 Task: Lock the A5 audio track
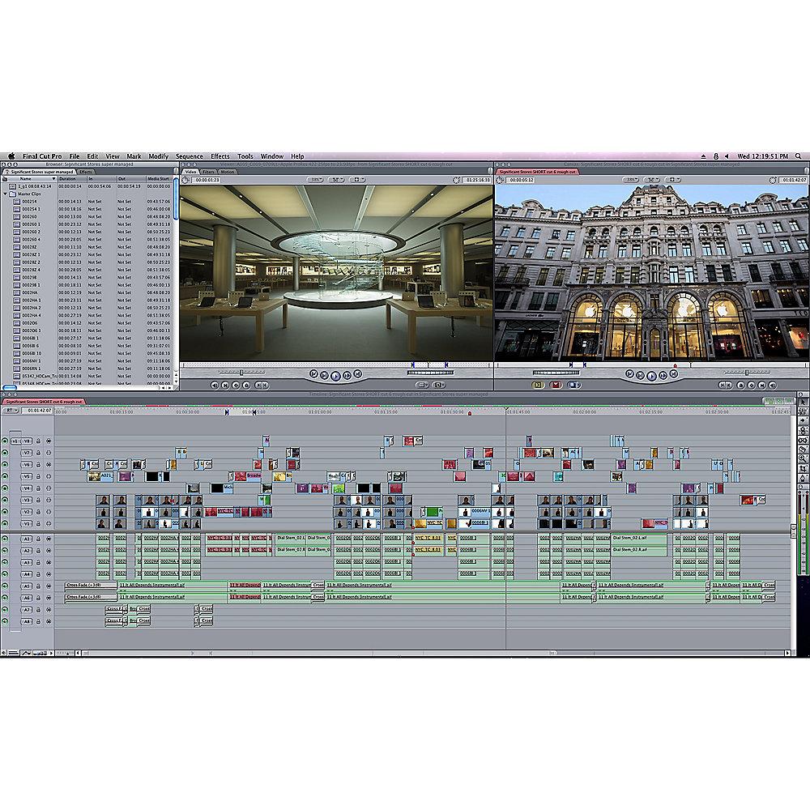coord(38,586)
